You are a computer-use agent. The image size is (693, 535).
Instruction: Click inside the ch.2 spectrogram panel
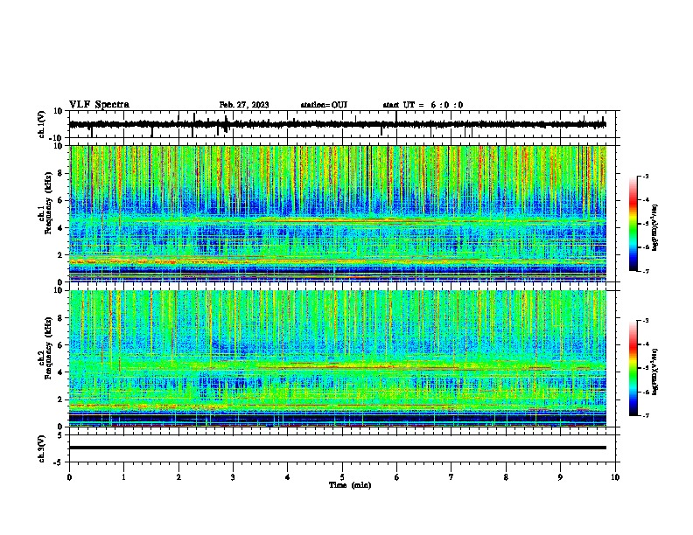click(x=338, y=358)
